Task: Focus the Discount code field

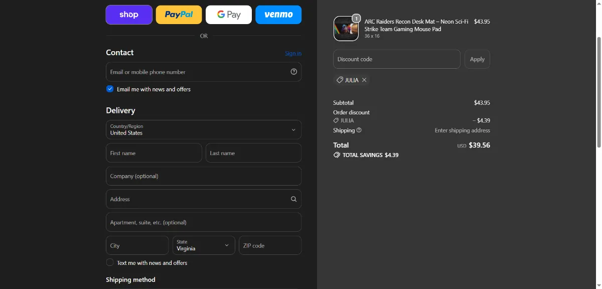Action: (x=397, y=59)
